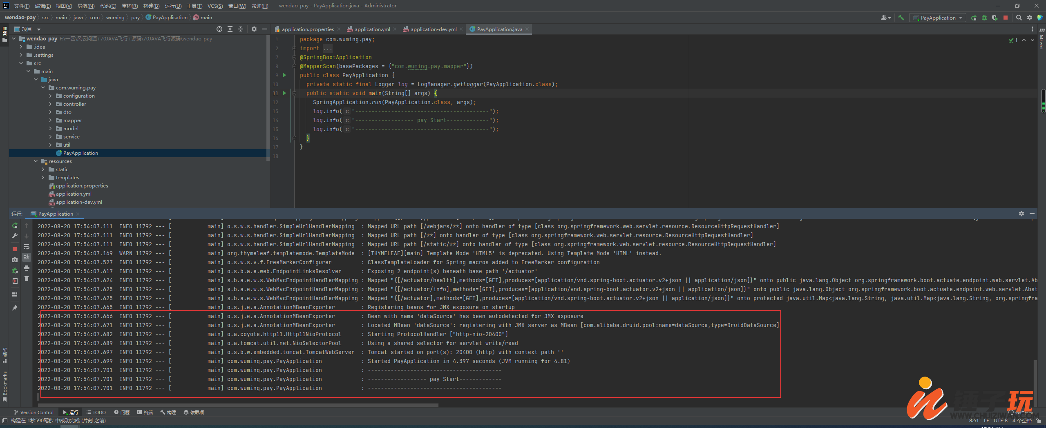This screenshot has width=1046, height=428.
Task: Click UTF-8 encoding in status bar
Action: 1000,421
